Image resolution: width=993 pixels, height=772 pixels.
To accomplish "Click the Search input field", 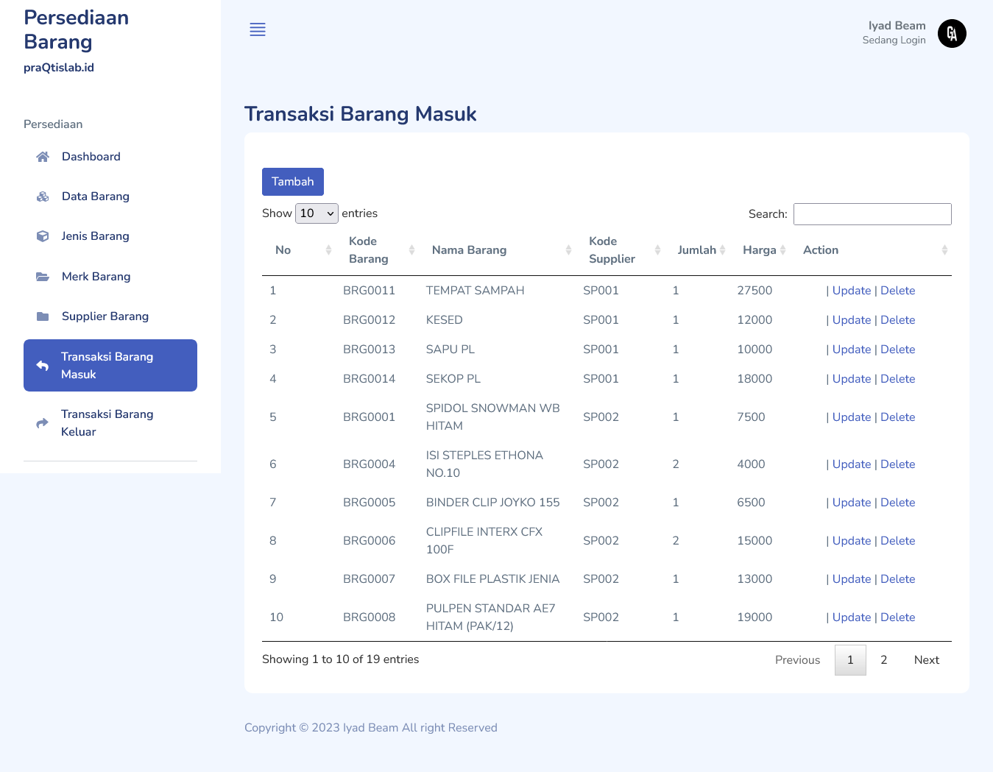I will (x=872, y=214).
